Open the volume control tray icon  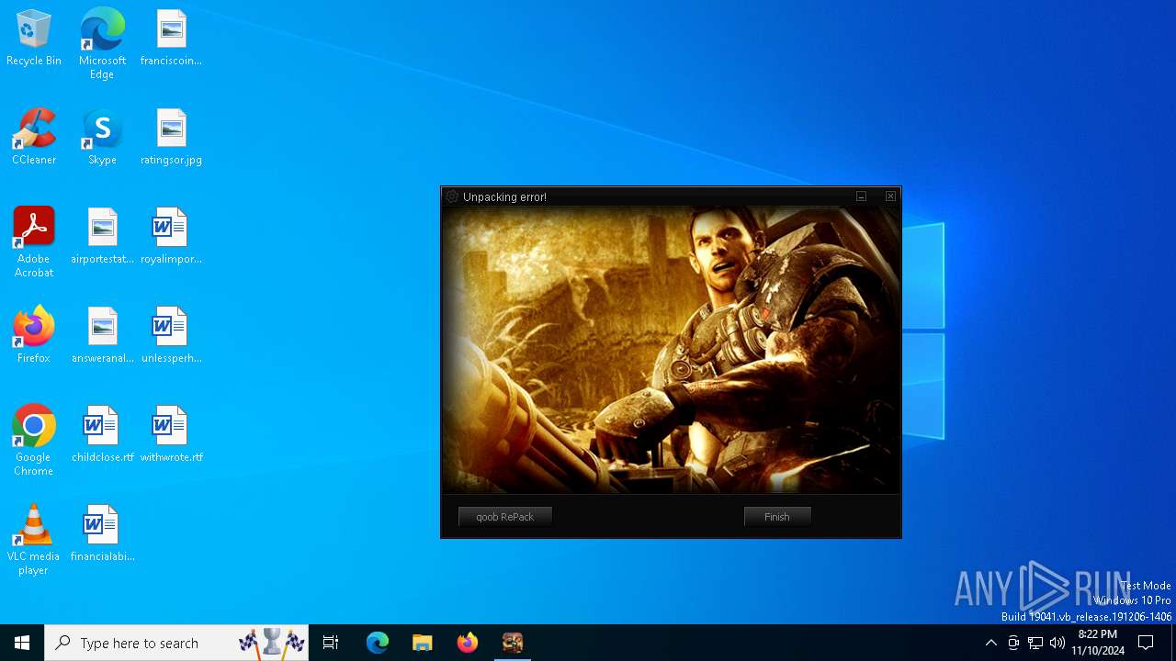(1057, 643)
